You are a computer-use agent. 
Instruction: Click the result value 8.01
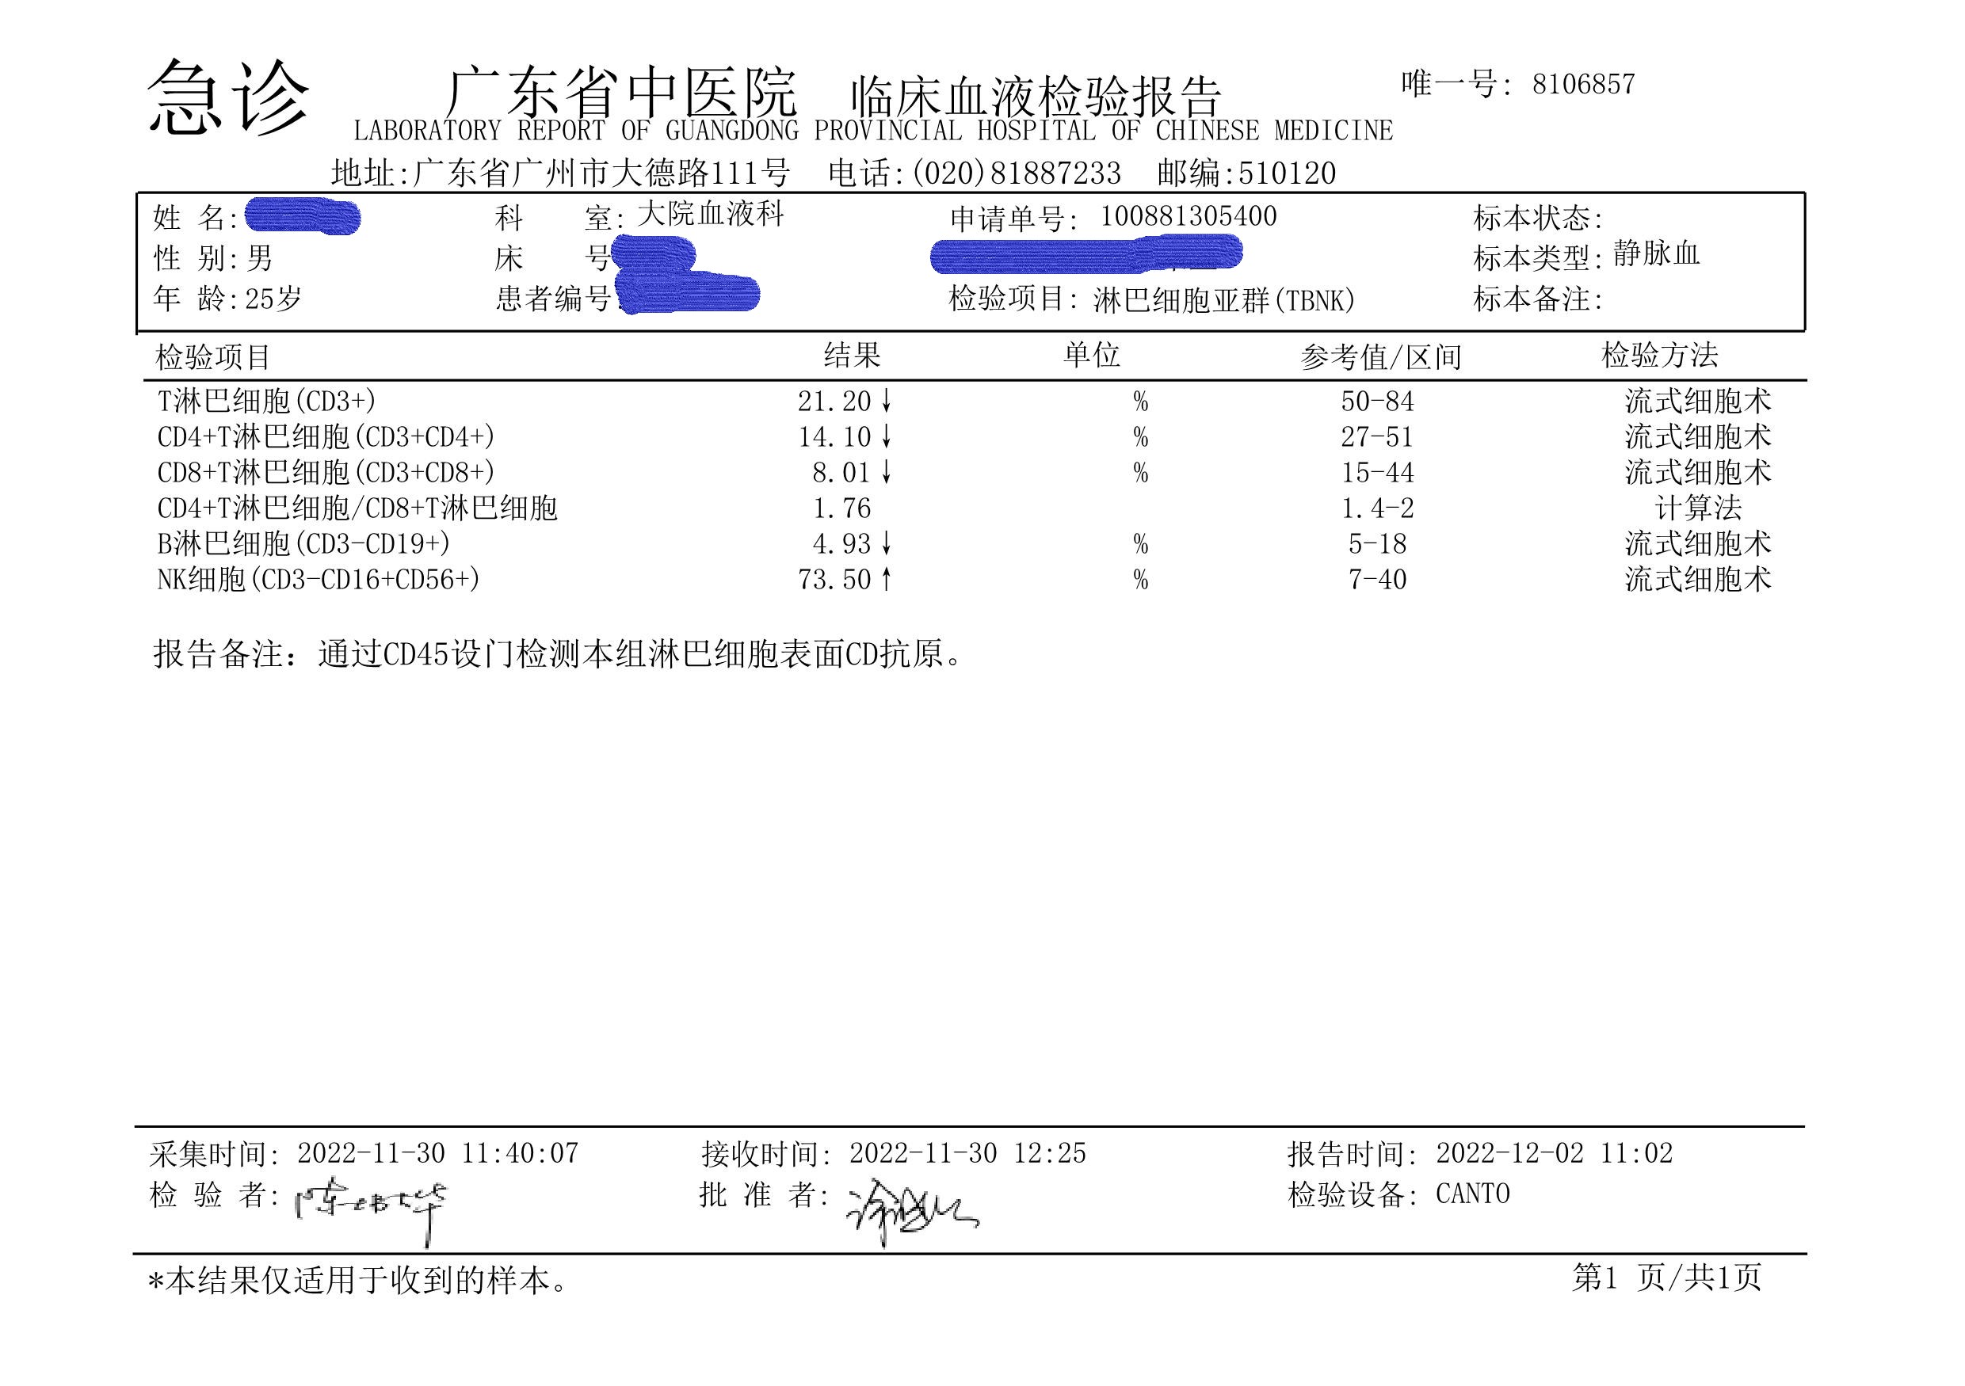pyautogui.click(x=842, y=473)
